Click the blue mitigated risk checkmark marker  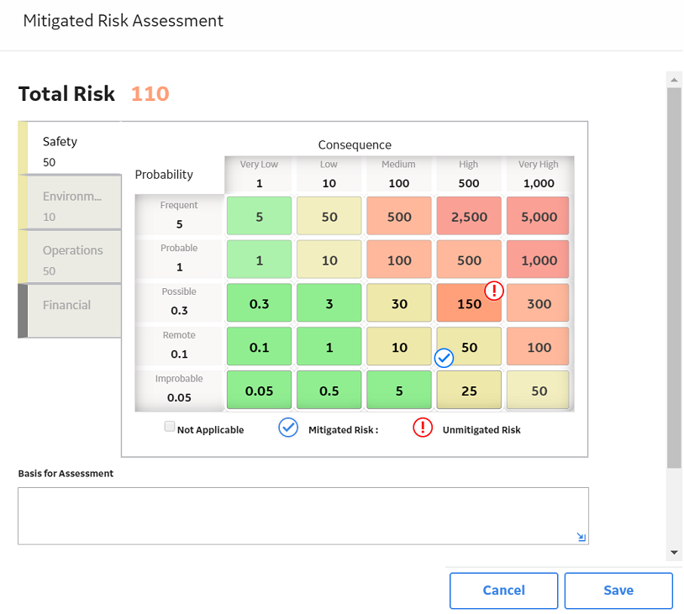pyautogui.click(x=444, y=358)
